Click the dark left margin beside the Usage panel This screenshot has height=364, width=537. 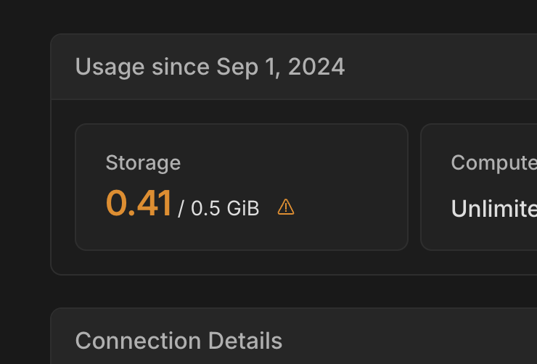coord(25,181)
